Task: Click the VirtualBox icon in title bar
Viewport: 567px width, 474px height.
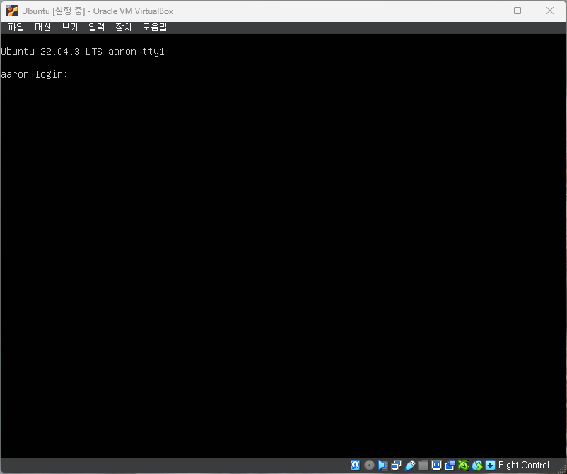Action: [11, 11]
